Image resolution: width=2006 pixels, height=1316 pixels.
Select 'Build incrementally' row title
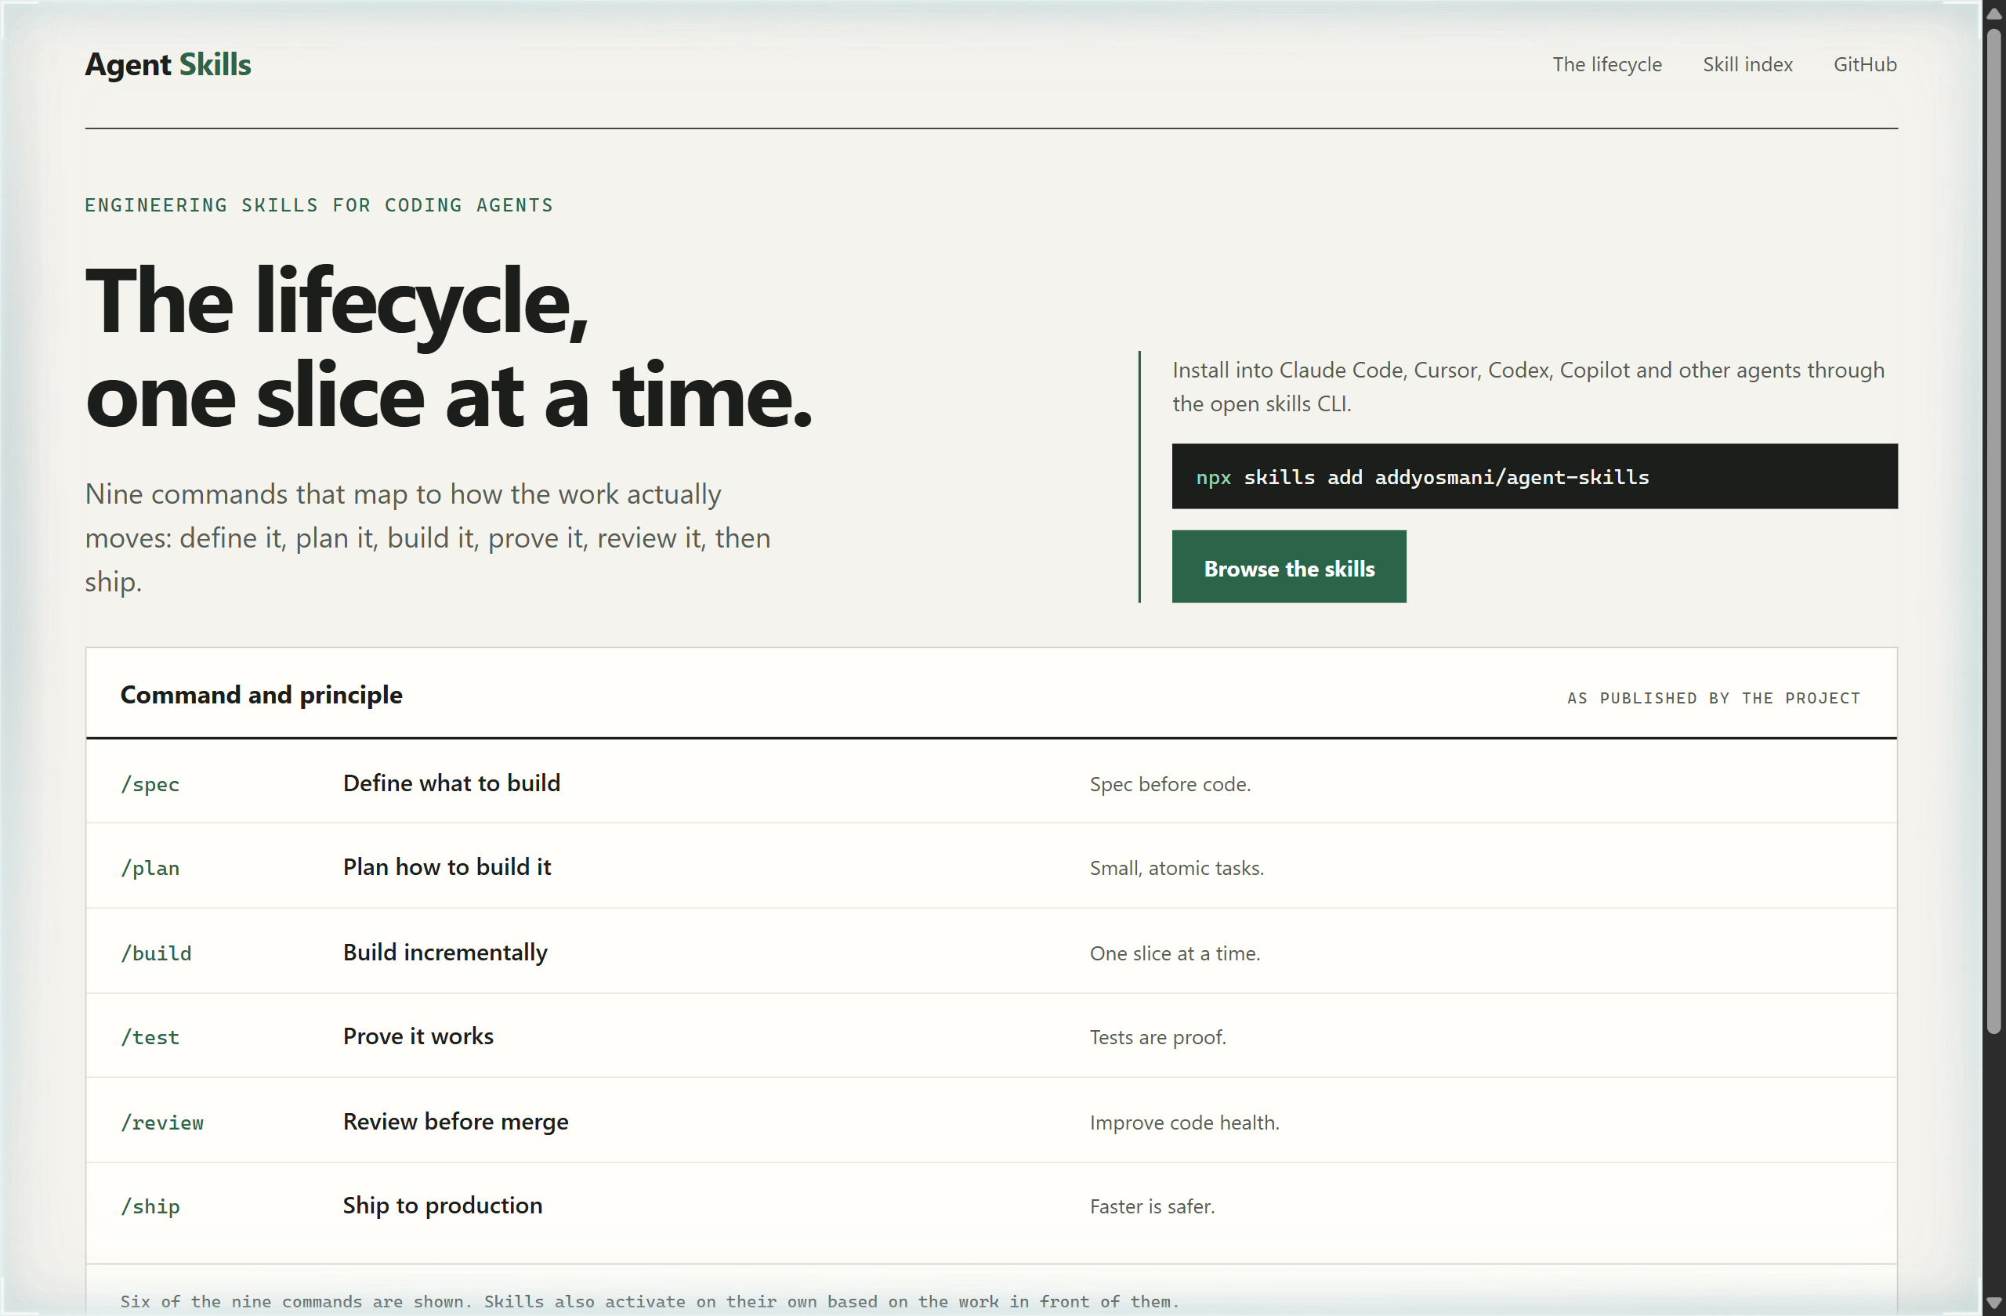coord(445,953)
